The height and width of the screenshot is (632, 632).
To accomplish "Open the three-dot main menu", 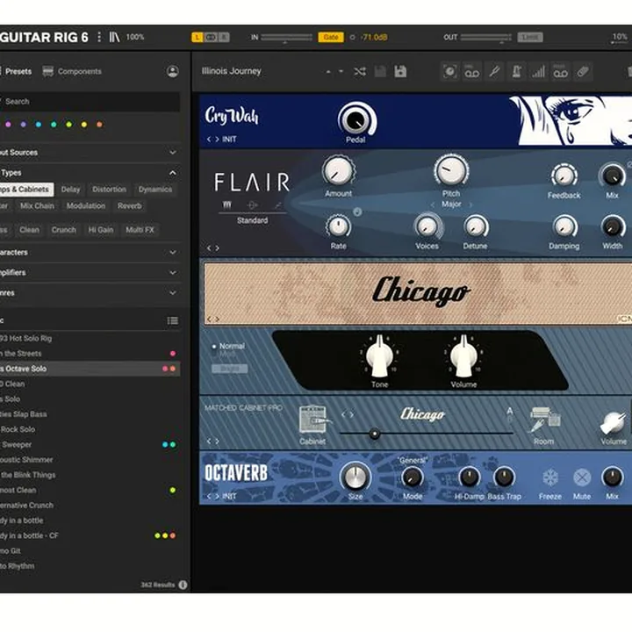I will pyautogui.click(x=99, y=37).
